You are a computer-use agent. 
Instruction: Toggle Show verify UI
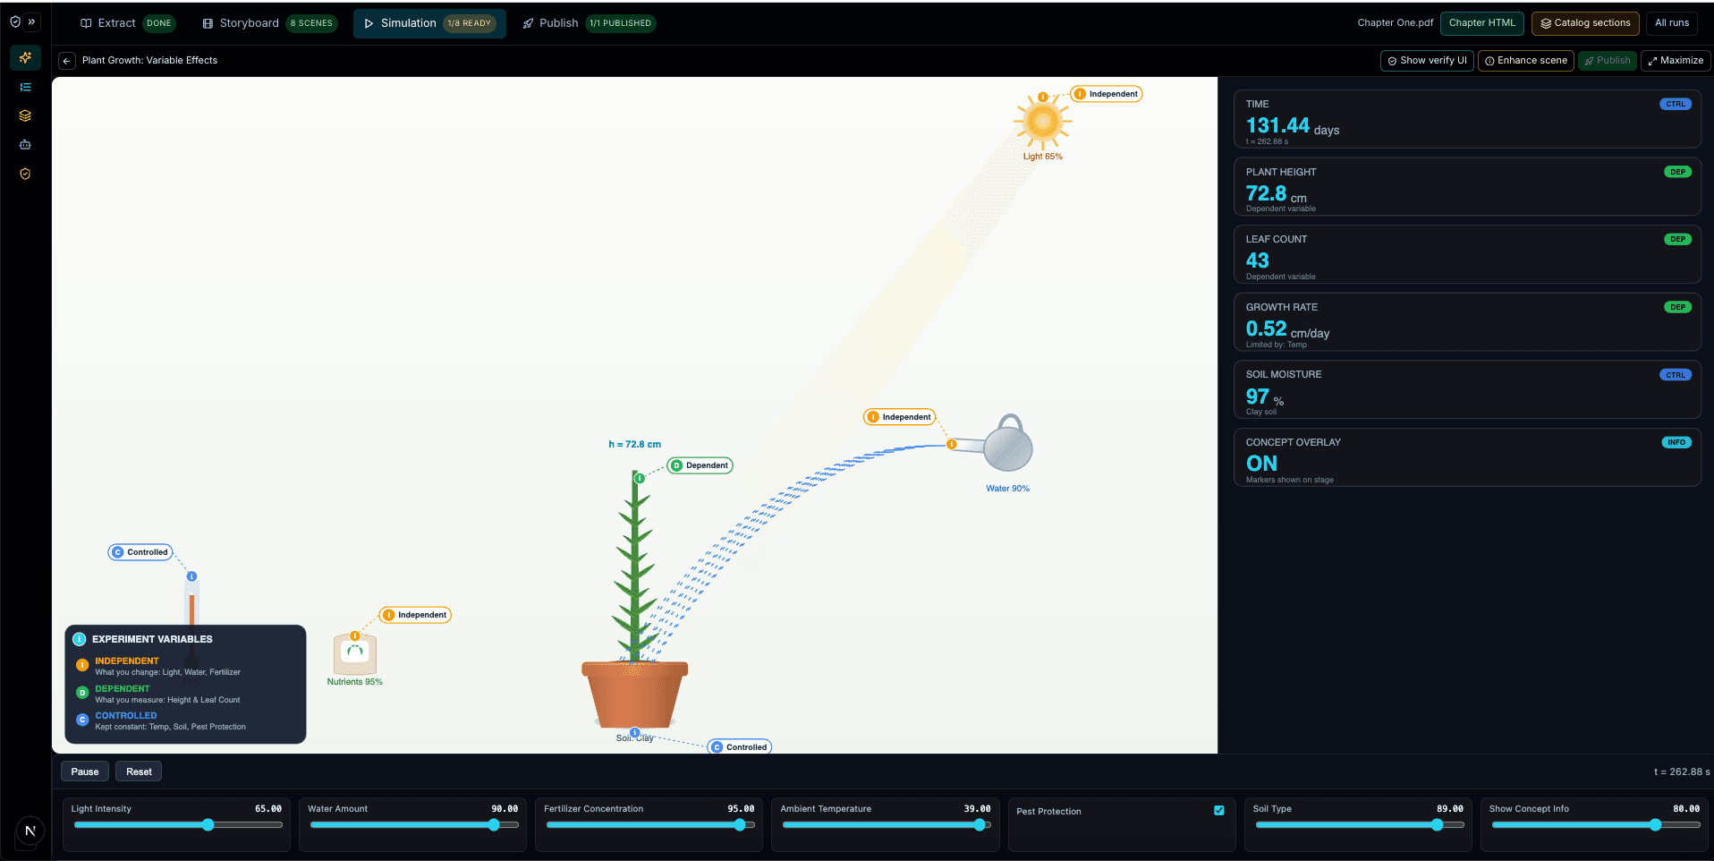[1427, 61]
